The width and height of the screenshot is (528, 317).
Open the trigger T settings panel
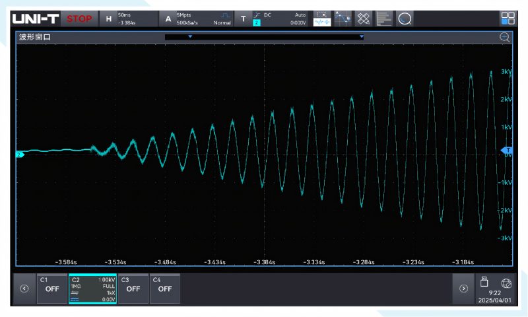(243, 19)
